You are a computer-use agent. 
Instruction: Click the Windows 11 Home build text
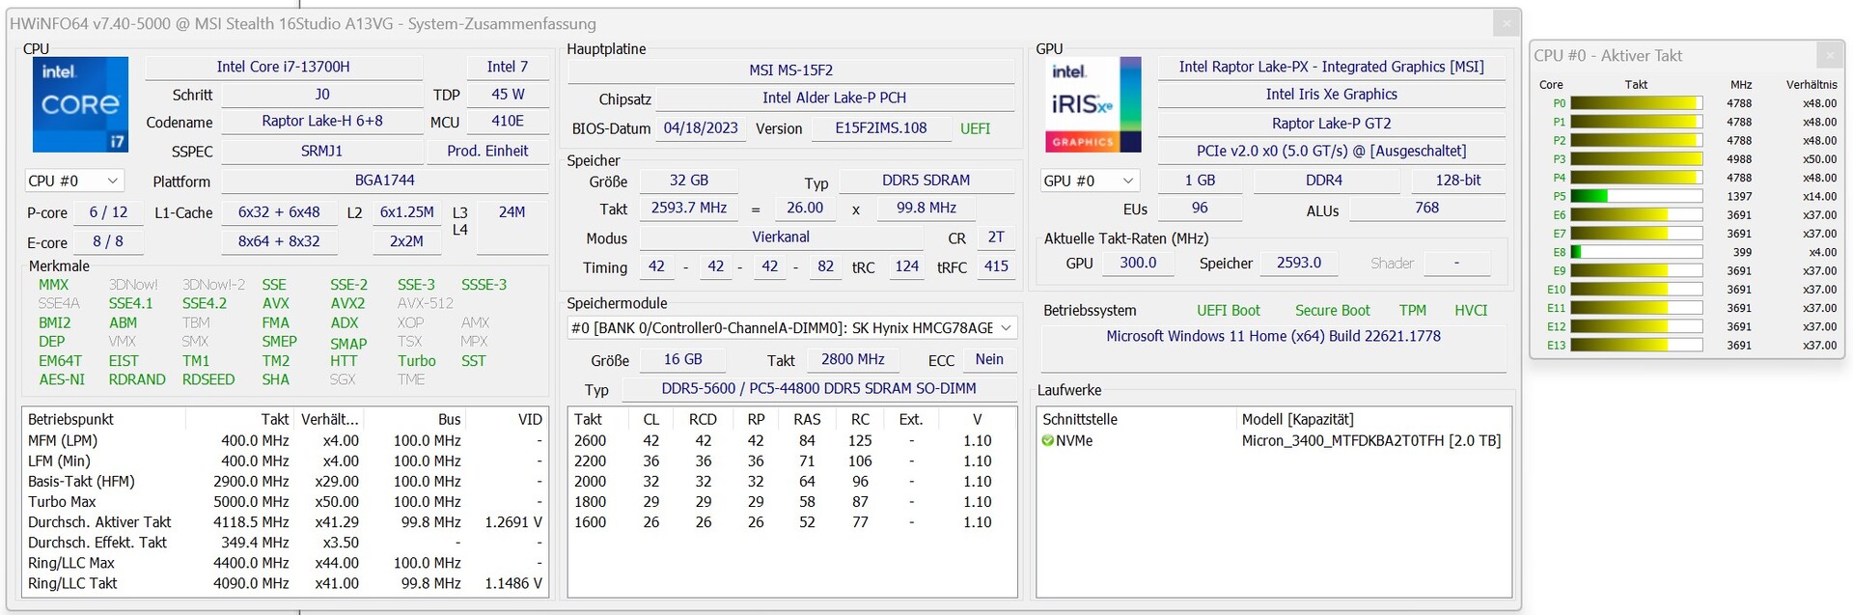coord(1272,336)
